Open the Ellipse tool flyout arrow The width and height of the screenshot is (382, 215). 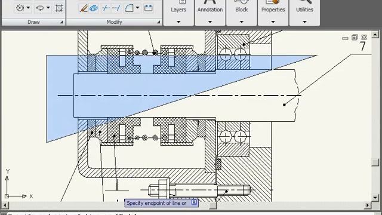point(48,8)
